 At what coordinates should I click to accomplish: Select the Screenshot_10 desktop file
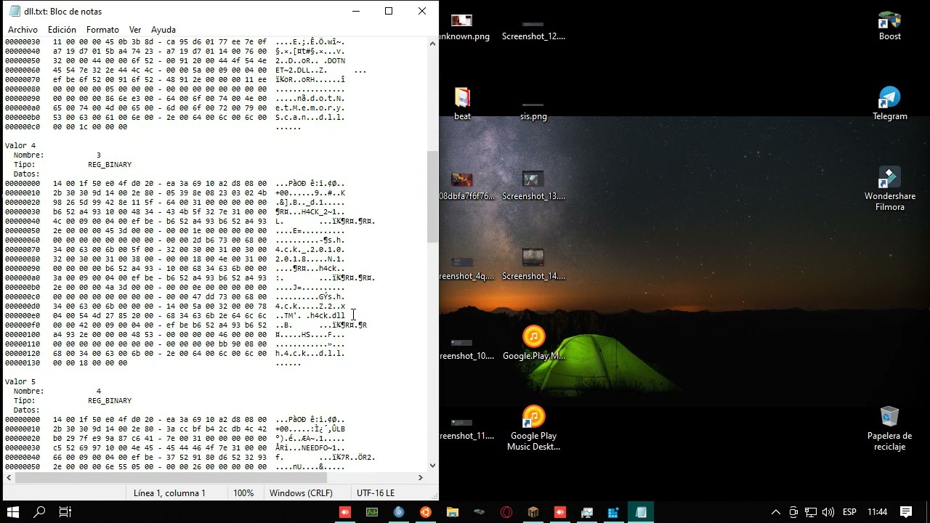point(465,347)
